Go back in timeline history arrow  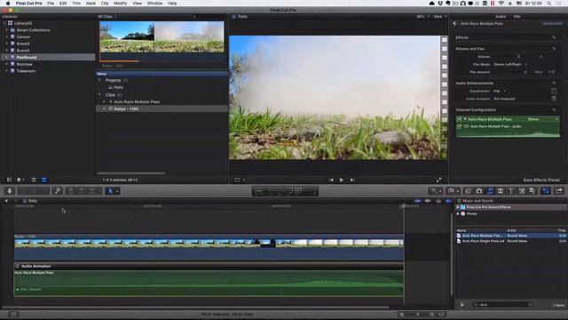coord(6,201)
